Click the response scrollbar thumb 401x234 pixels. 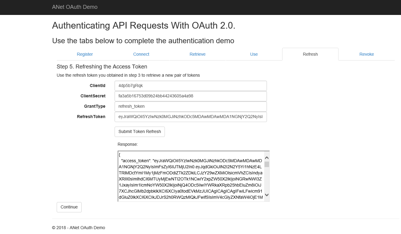coord(267,164)
